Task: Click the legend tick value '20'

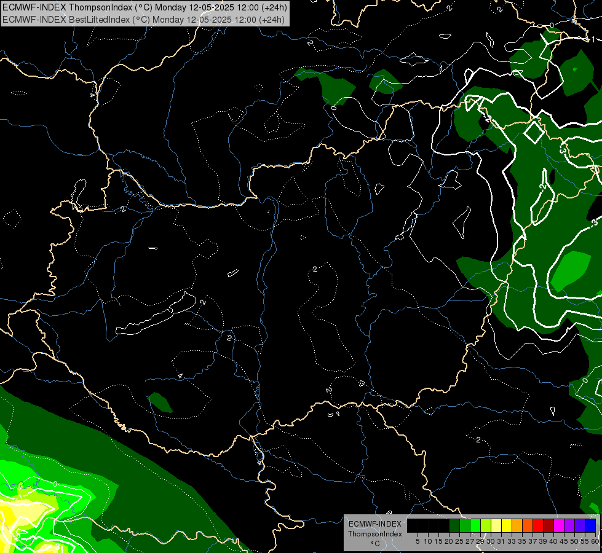Action: [x=449, y=541]
